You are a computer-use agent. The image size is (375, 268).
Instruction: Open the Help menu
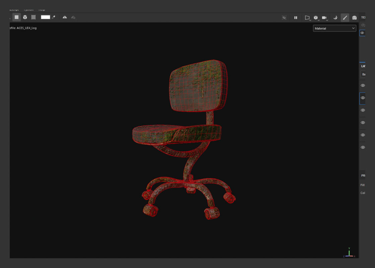42,9
